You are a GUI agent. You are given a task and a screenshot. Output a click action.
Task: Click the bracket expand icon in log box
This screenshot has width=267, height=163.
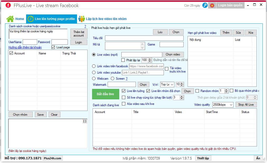85,121
